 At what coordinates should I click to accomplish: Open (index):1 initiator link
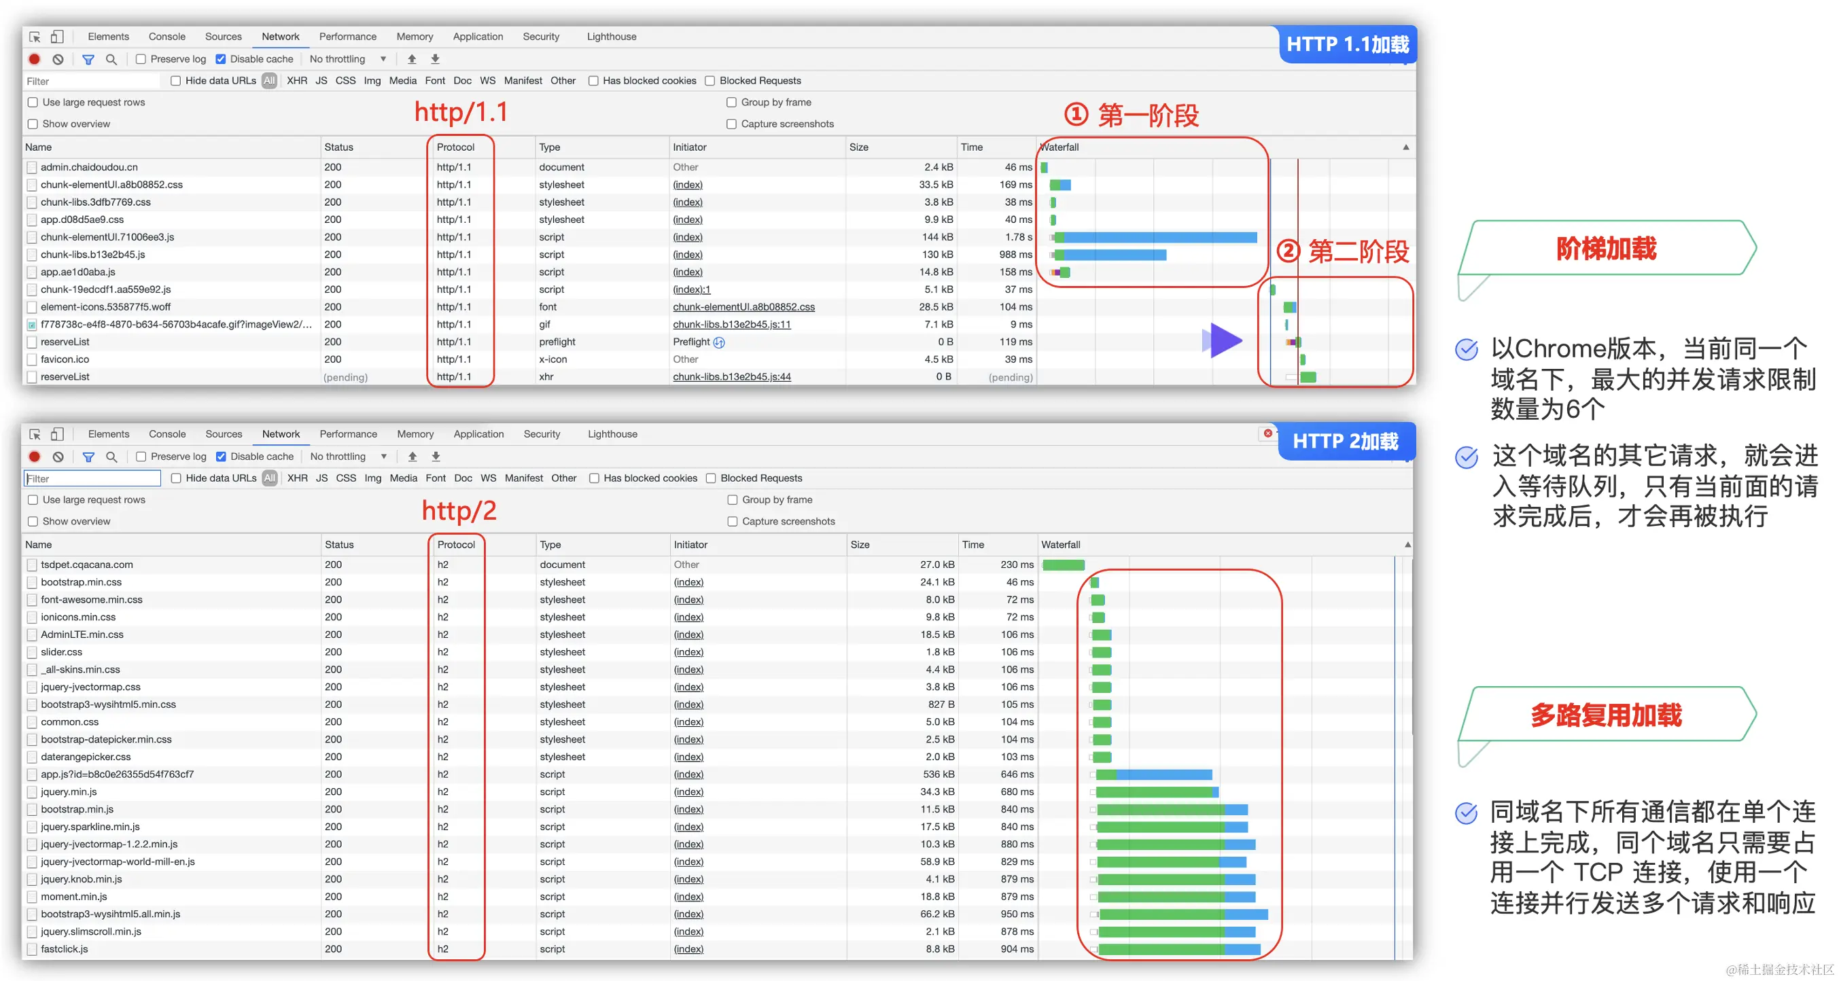click(x=692, y=289)
